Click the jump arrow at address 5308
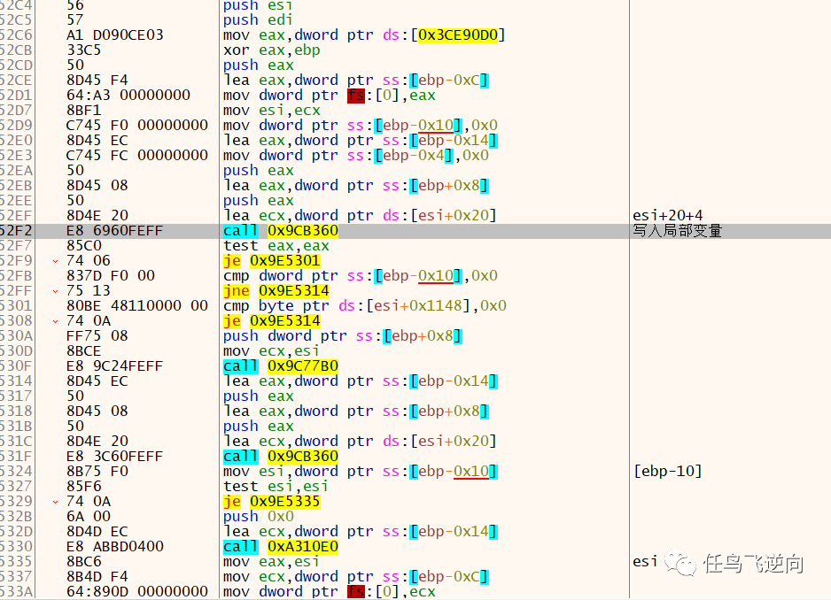 [55, 321]
